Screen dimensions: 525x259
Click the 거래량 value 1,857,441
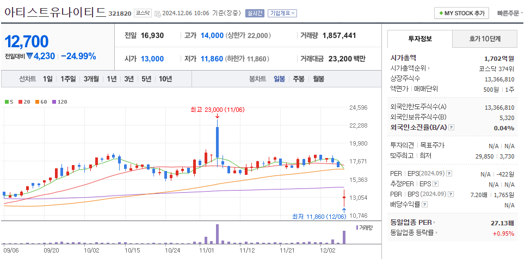[339, 36]
